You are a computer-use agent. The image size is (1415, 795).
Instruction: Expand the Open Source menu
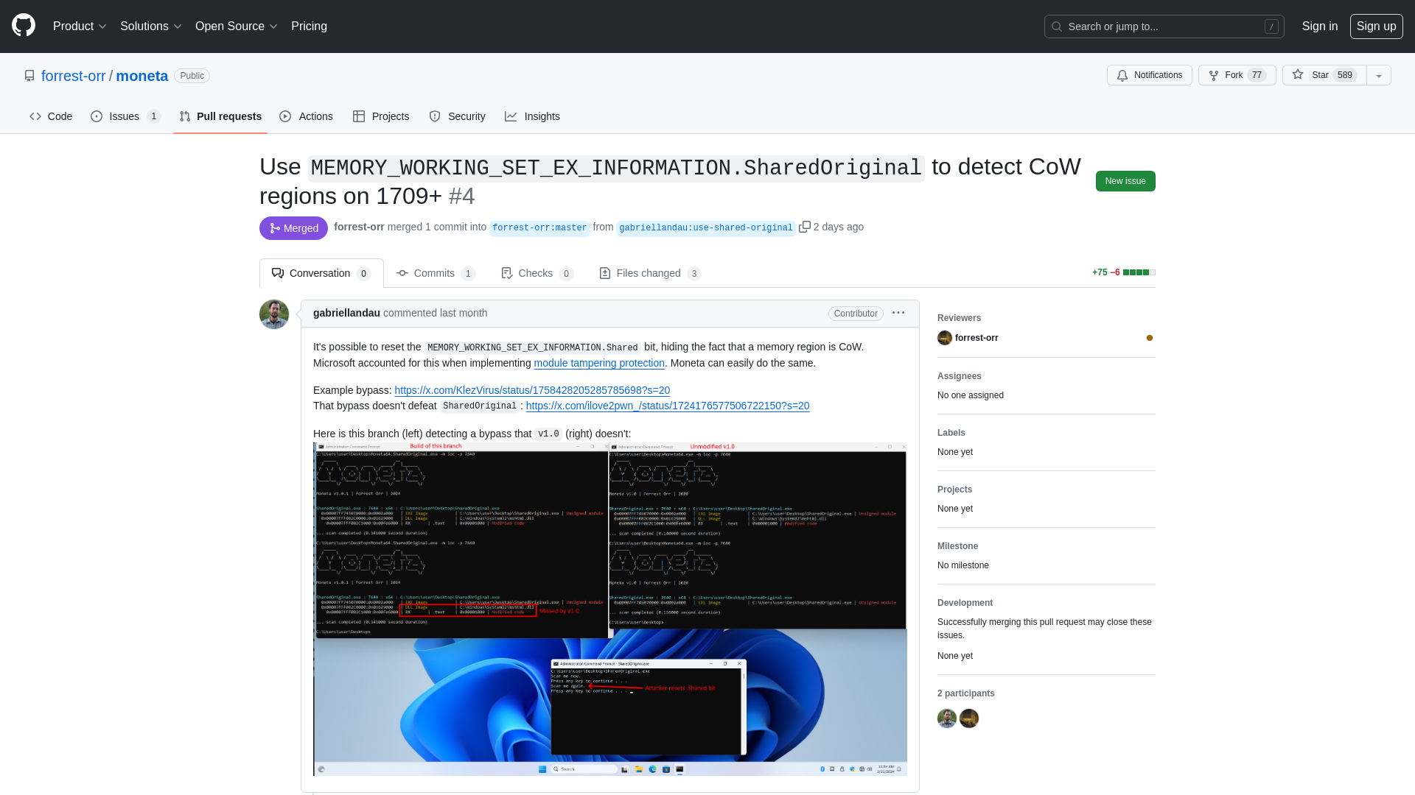coord(236,26)
